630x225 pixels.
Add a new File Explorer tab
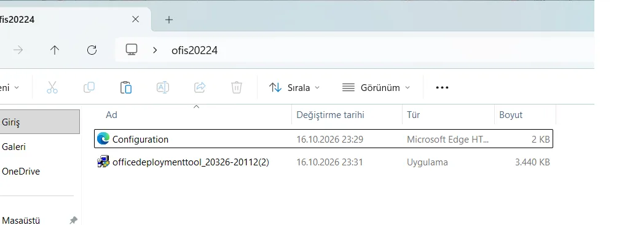point(169,20)
